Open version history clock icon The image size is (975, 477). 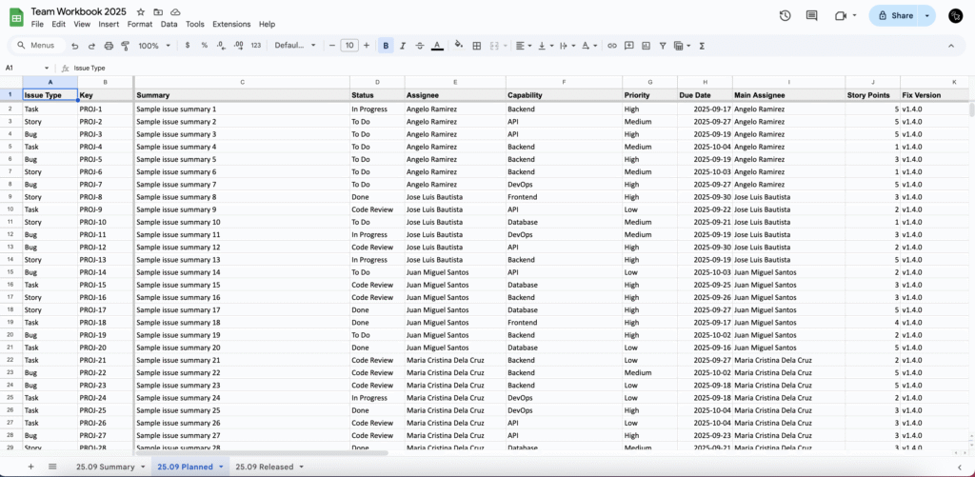click(x=785, y=16)
